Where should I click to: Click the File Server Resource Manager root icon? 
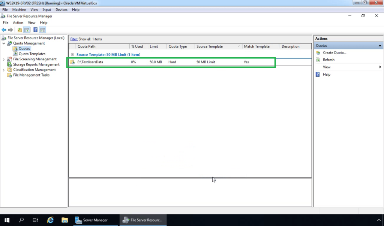pos(4,38)
